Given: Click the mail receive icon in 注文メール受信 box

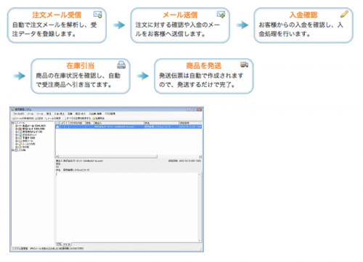Looking at the screenshot, I should coord(98,15).
